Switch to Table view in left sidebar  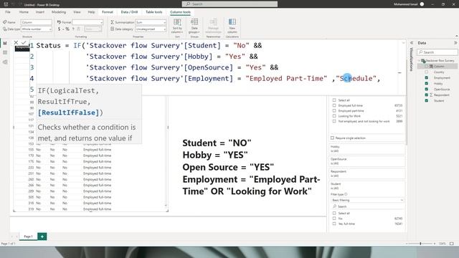[x=5, y=52]
